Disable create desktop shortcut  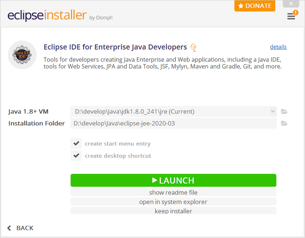point(76,156)
